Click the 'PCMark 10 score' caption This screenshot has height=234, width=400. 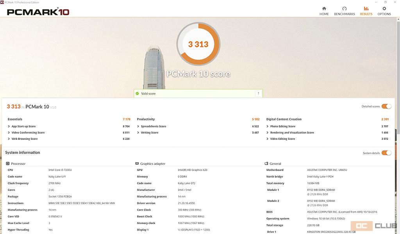pyautogui.click(x=198, y=74)
